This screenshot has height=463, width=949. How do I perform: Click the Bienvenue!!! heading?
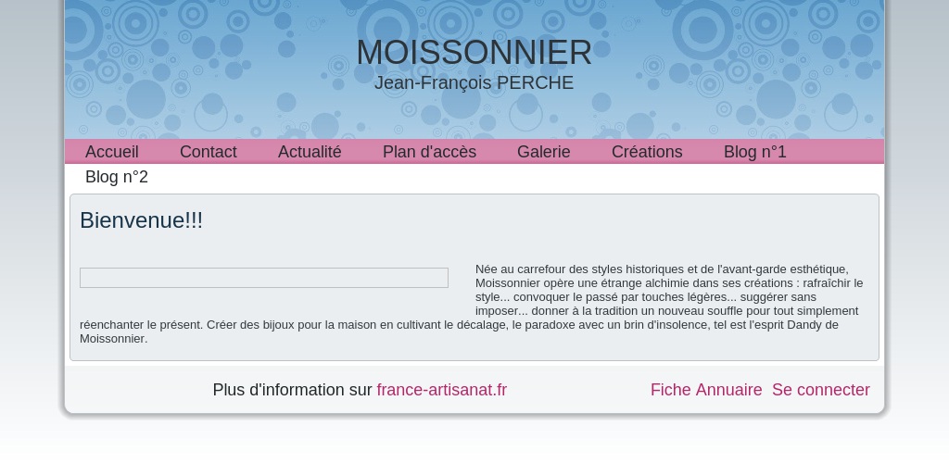point(141,220)
